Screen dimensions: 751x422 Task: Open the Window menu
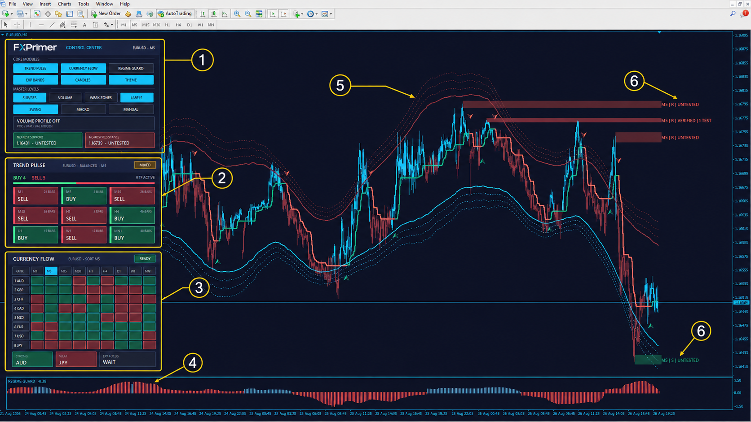coord(104,4)
